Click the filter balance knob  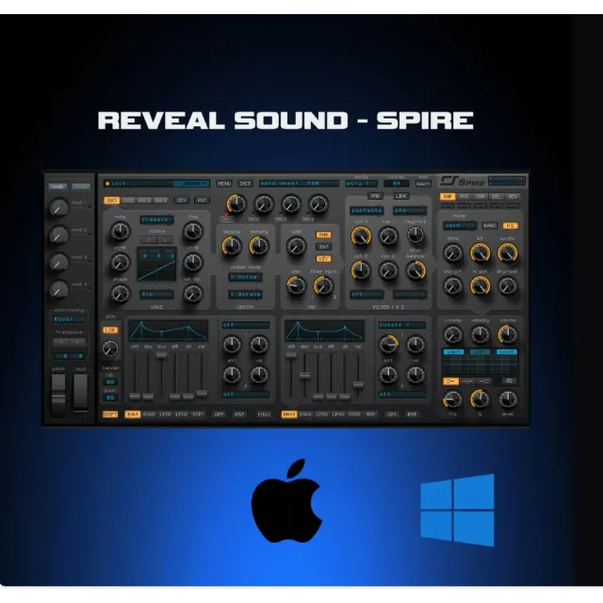(415, 271)
